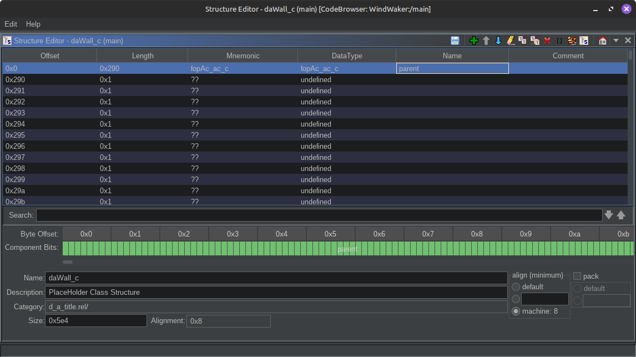
Task: Select the machine: 8 radio button
Action: [516, 311]
